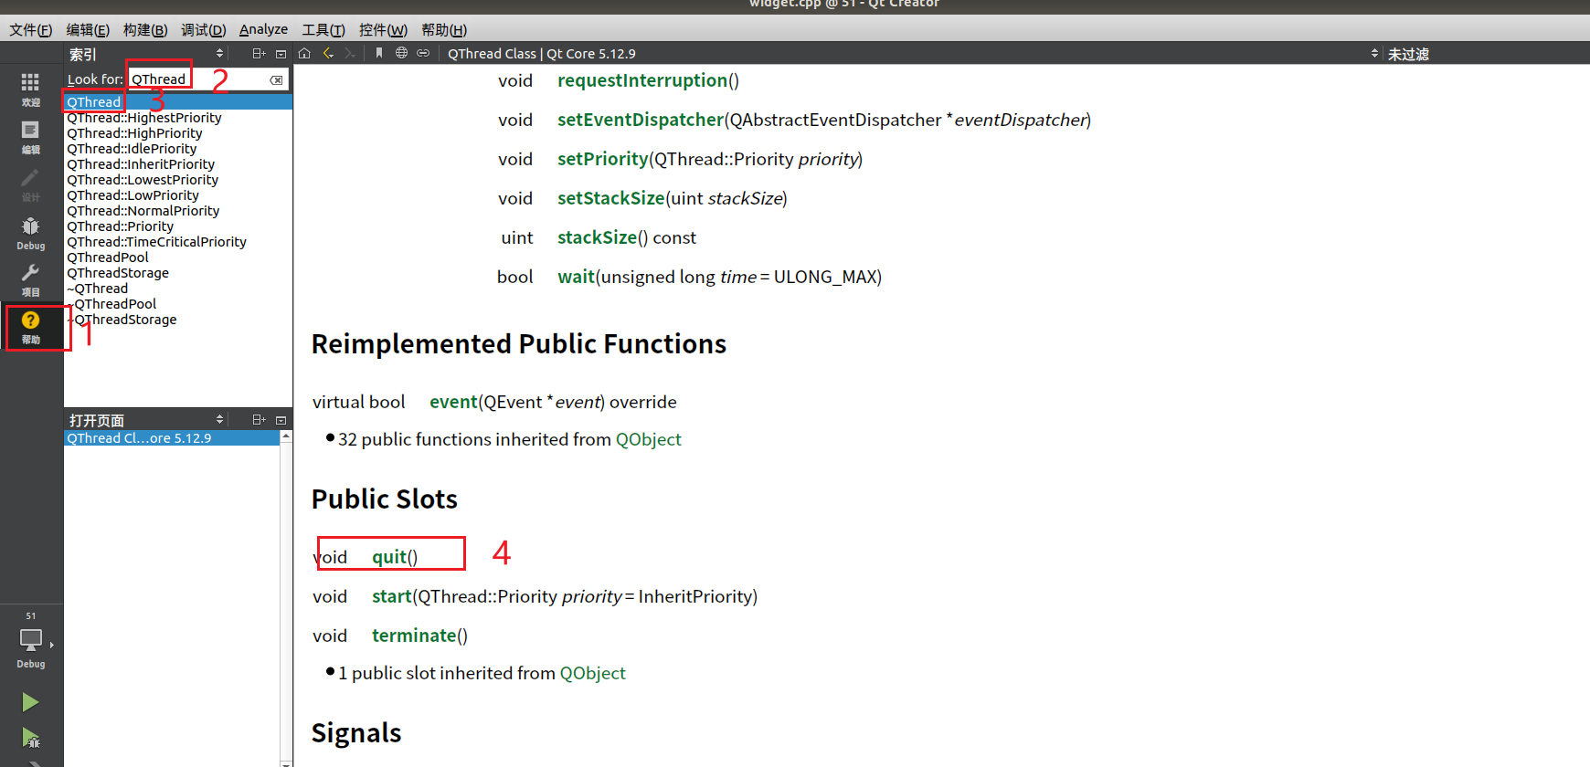The image size is (1590, 767).
Task: Open help page online (globe icon)
Action: (401, 54)
